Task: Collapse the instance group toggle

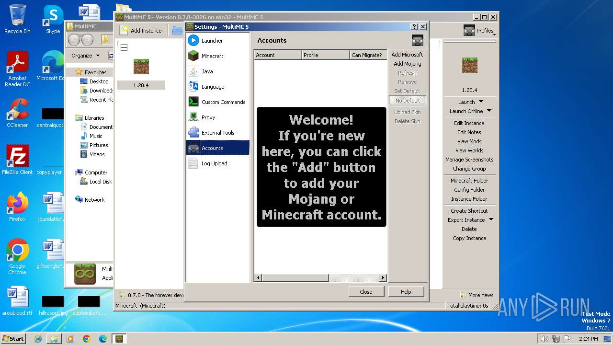Action: [x=124, y=47]
